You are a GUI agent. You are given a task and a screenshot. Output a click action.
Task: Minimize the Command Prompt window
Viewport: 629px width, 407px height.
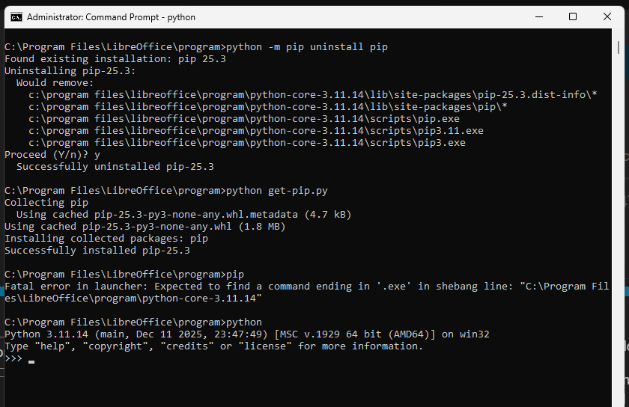537,16
